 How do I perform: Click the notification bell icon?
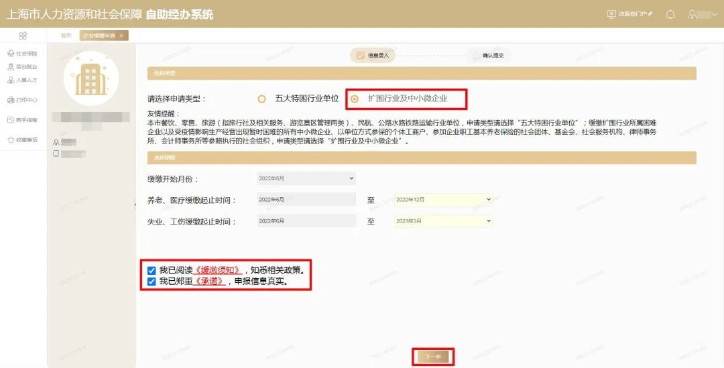click(670, 14)
